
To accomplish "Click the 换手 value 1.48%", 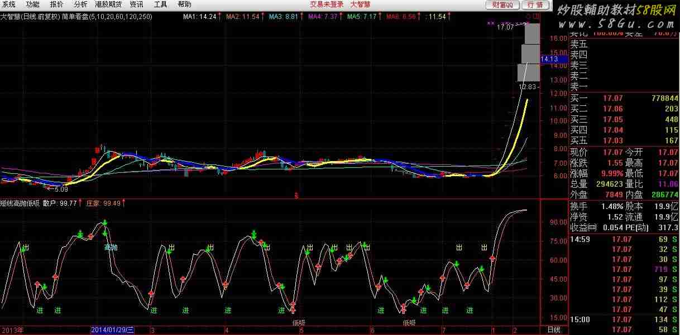I will pos(612,206).
